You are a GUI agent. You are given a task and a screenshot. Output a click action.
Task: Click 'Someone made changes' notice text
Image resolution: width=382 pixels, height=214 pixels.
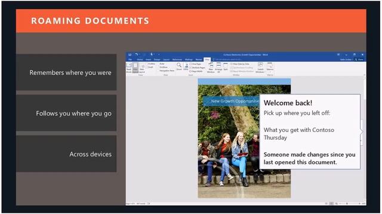tap(309, 158)
